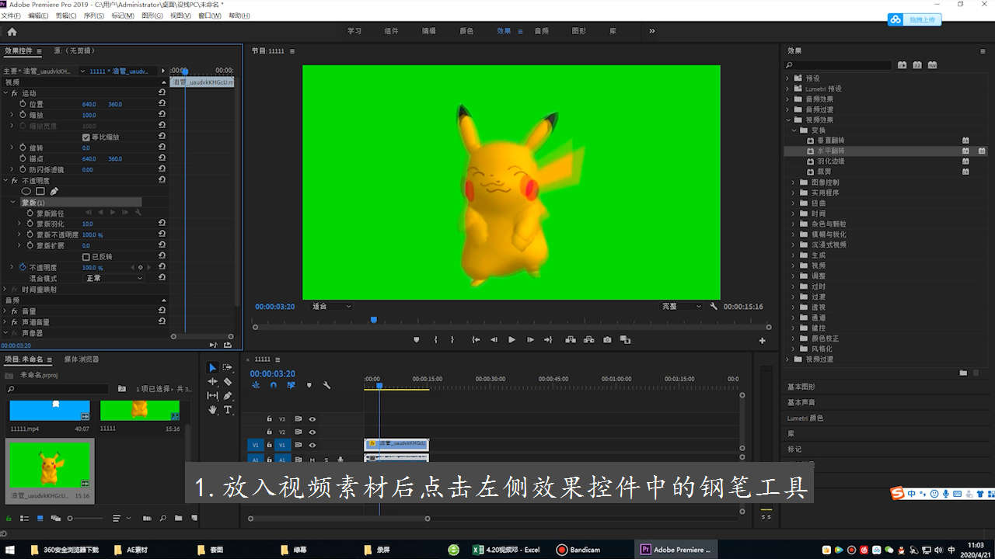Uncheck the 等比缩放 checkbox
Viewport: 995px width, 559px height.
(86, 137)
